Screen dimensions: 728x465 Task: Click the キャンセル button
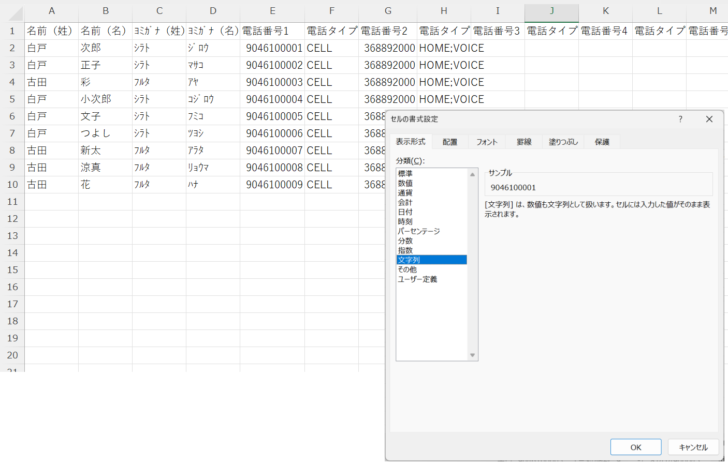tap(693, 447)
